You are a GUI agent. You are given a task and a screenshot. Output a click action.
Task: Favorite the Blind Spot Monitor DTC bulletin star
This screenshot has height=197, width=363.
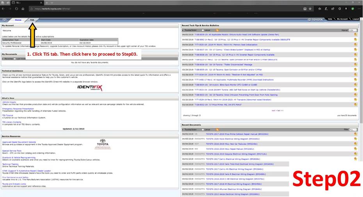356,85
